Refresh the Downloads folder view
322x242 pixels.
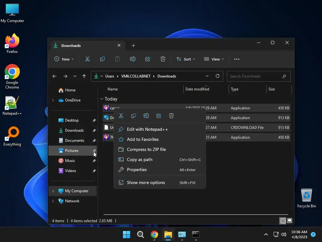[218, 76]
